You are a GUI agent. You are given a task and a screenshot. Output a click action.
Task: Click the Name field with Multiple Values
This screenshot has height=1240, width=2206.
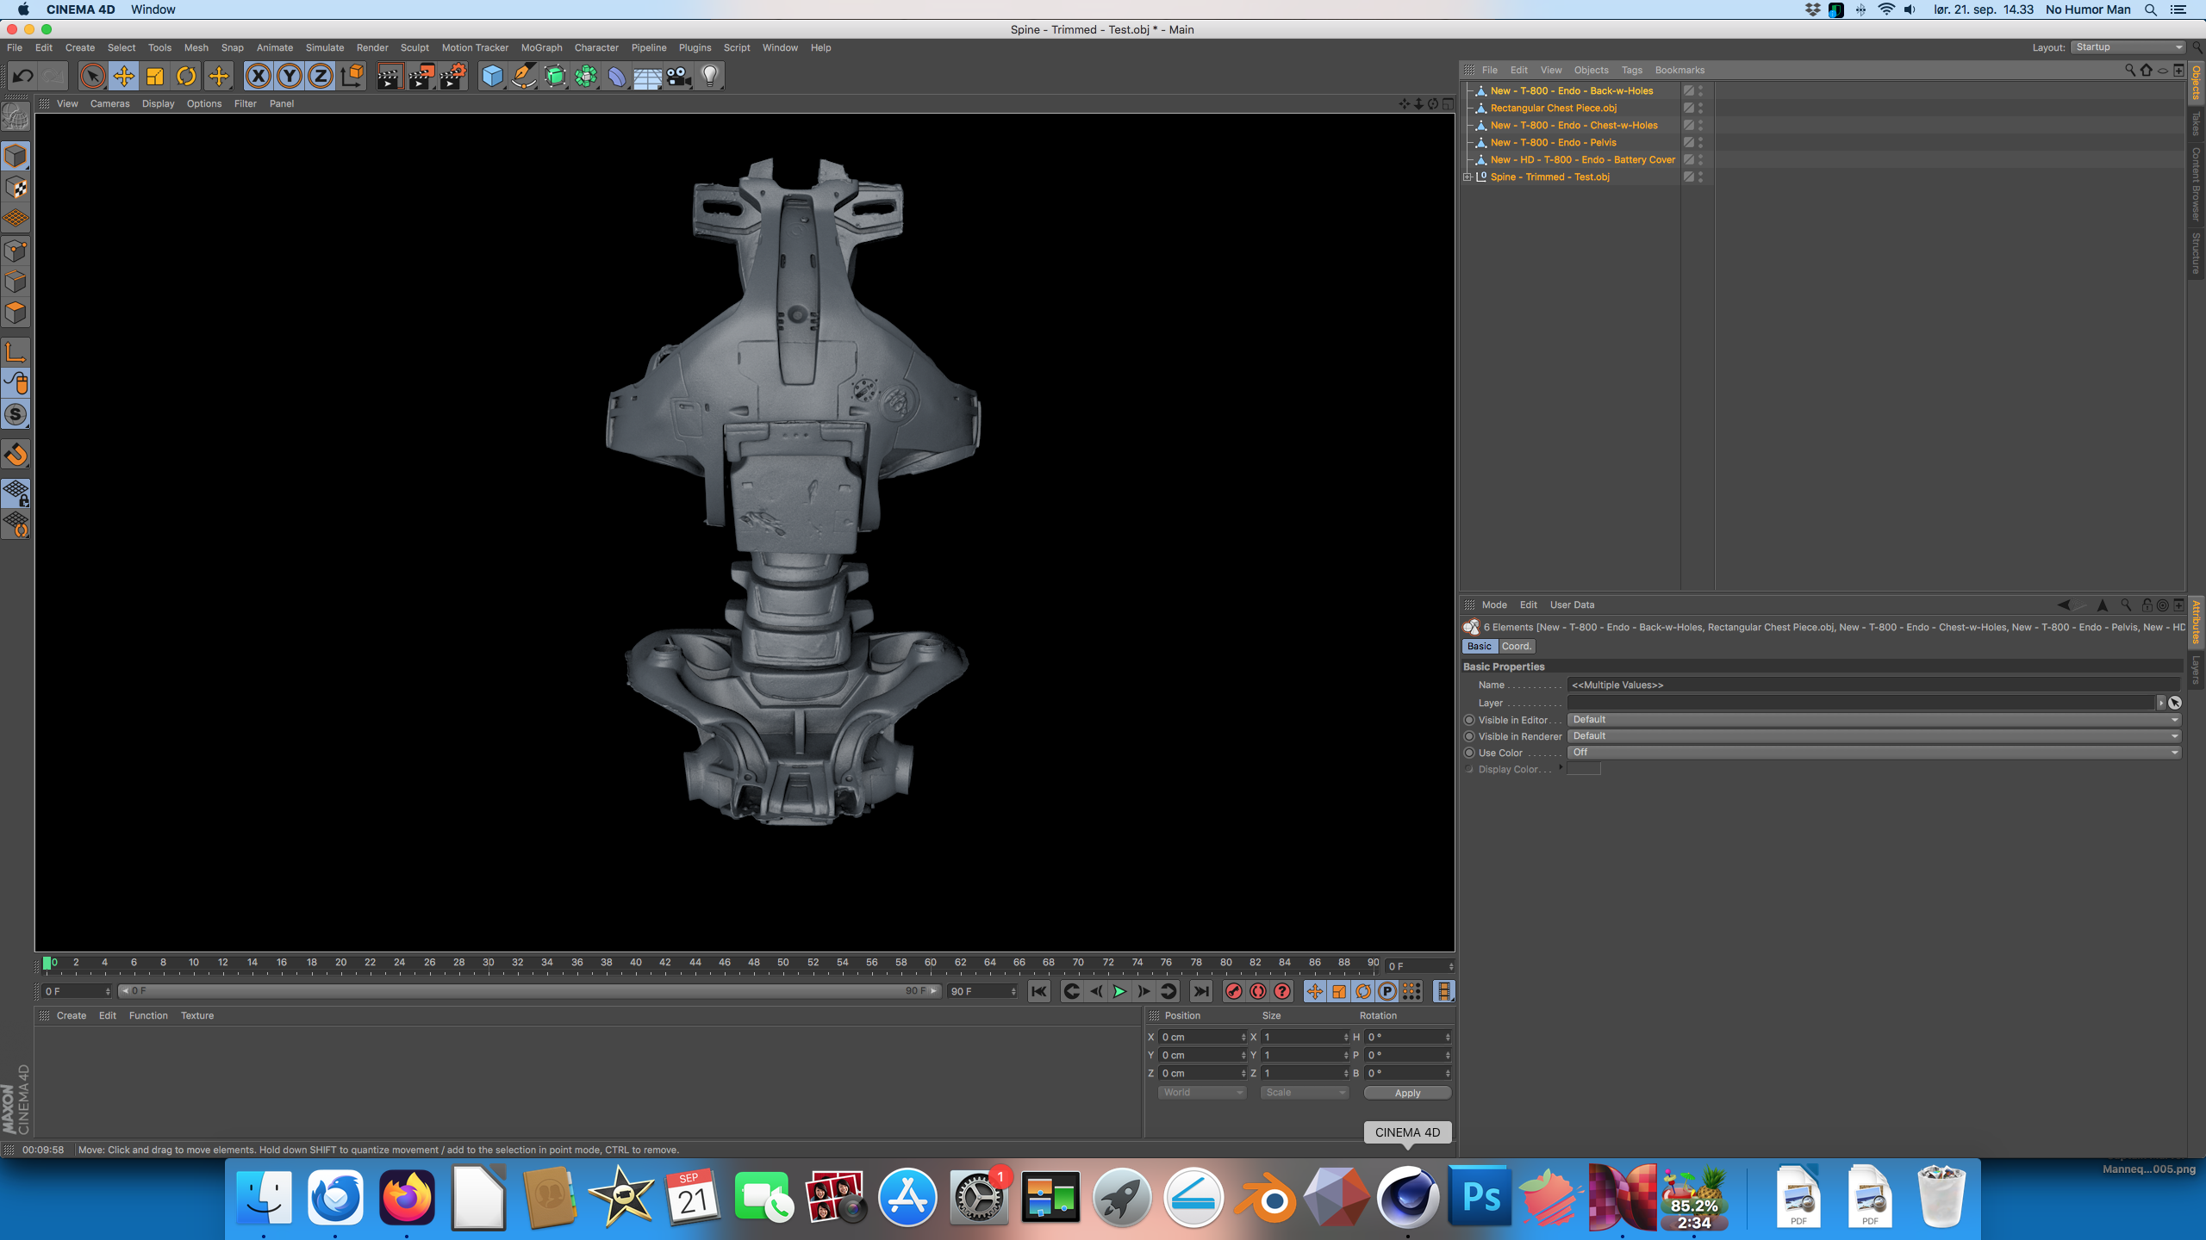[x=1873, y=685]
